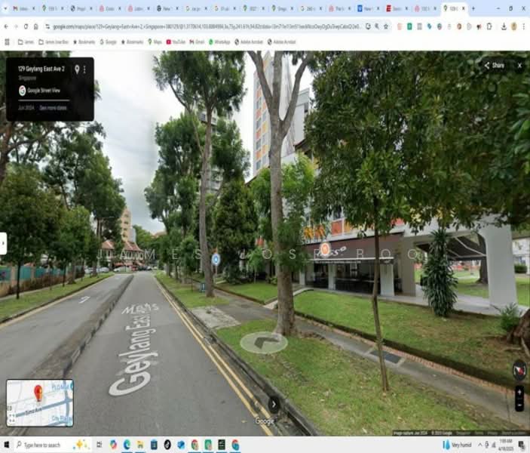Open the apps grid in bookmarks bar
The height and width of the screenshot is (453, 530).
click(x=7, y=42)
